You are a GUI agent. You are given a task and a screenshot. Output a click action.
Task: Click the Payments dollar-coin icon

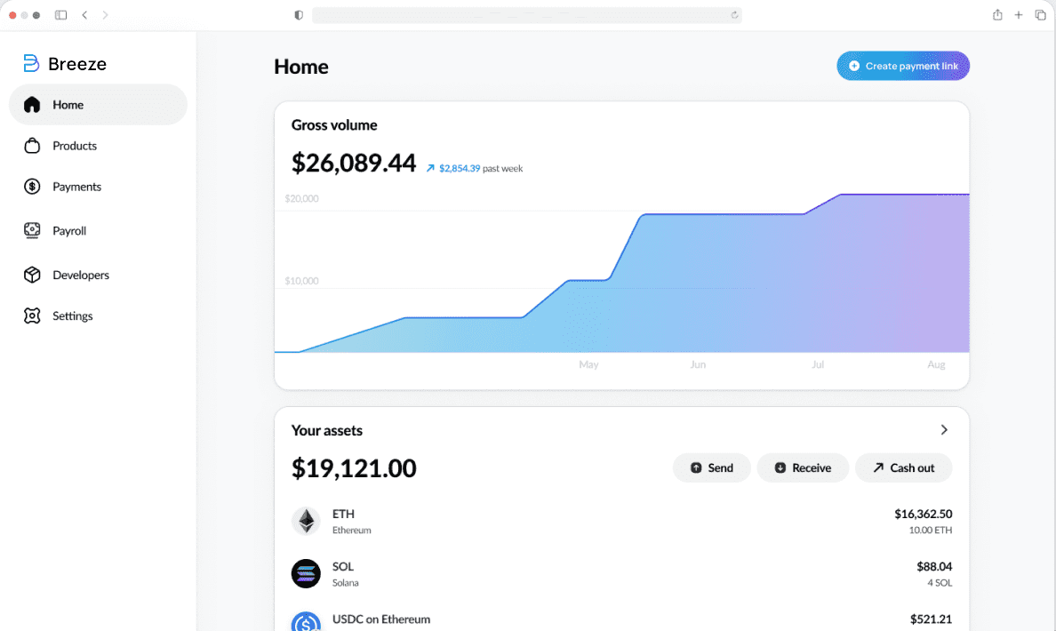32,187
